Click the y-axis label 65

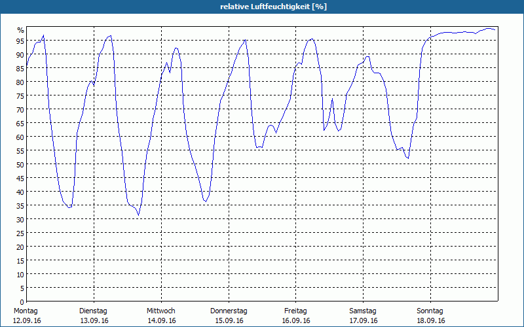point(20,123)
